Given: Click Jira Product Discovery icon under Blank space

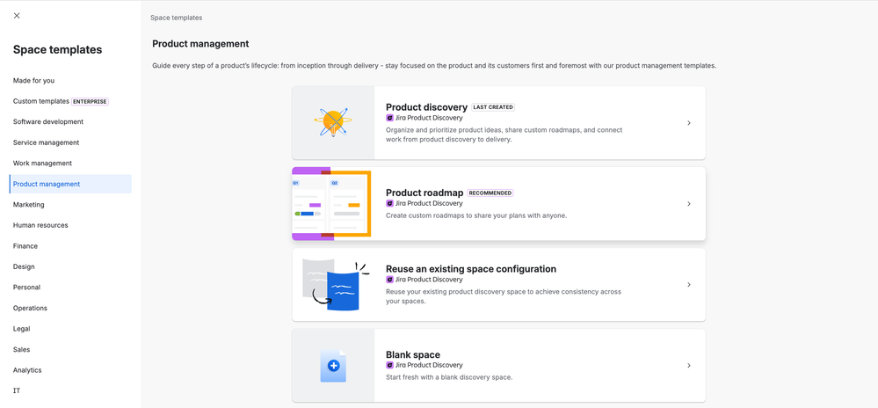Looking at the screenshot, I should 390,365.
